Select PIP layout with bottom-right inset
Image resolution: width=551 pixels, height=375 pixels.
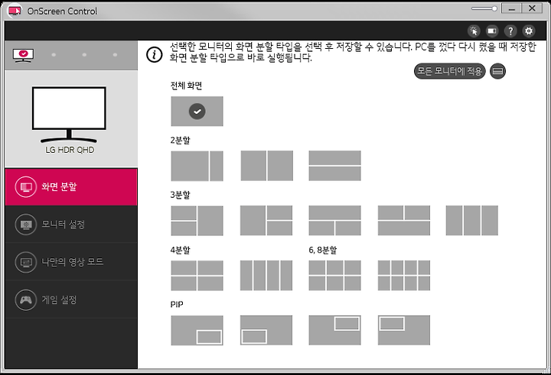pos(197,331)
